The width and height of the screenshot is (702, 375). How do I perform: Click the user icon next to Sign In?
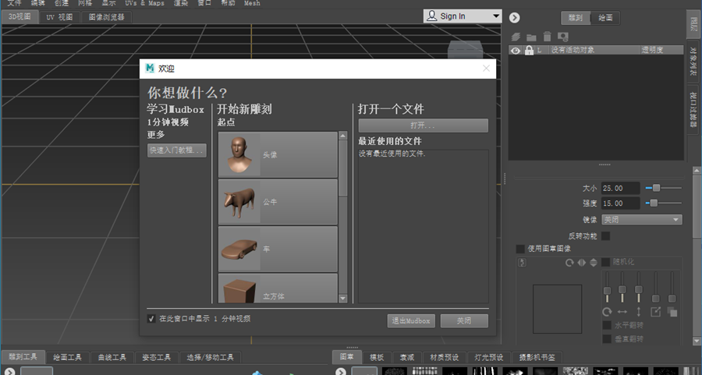tap(431, 16)
